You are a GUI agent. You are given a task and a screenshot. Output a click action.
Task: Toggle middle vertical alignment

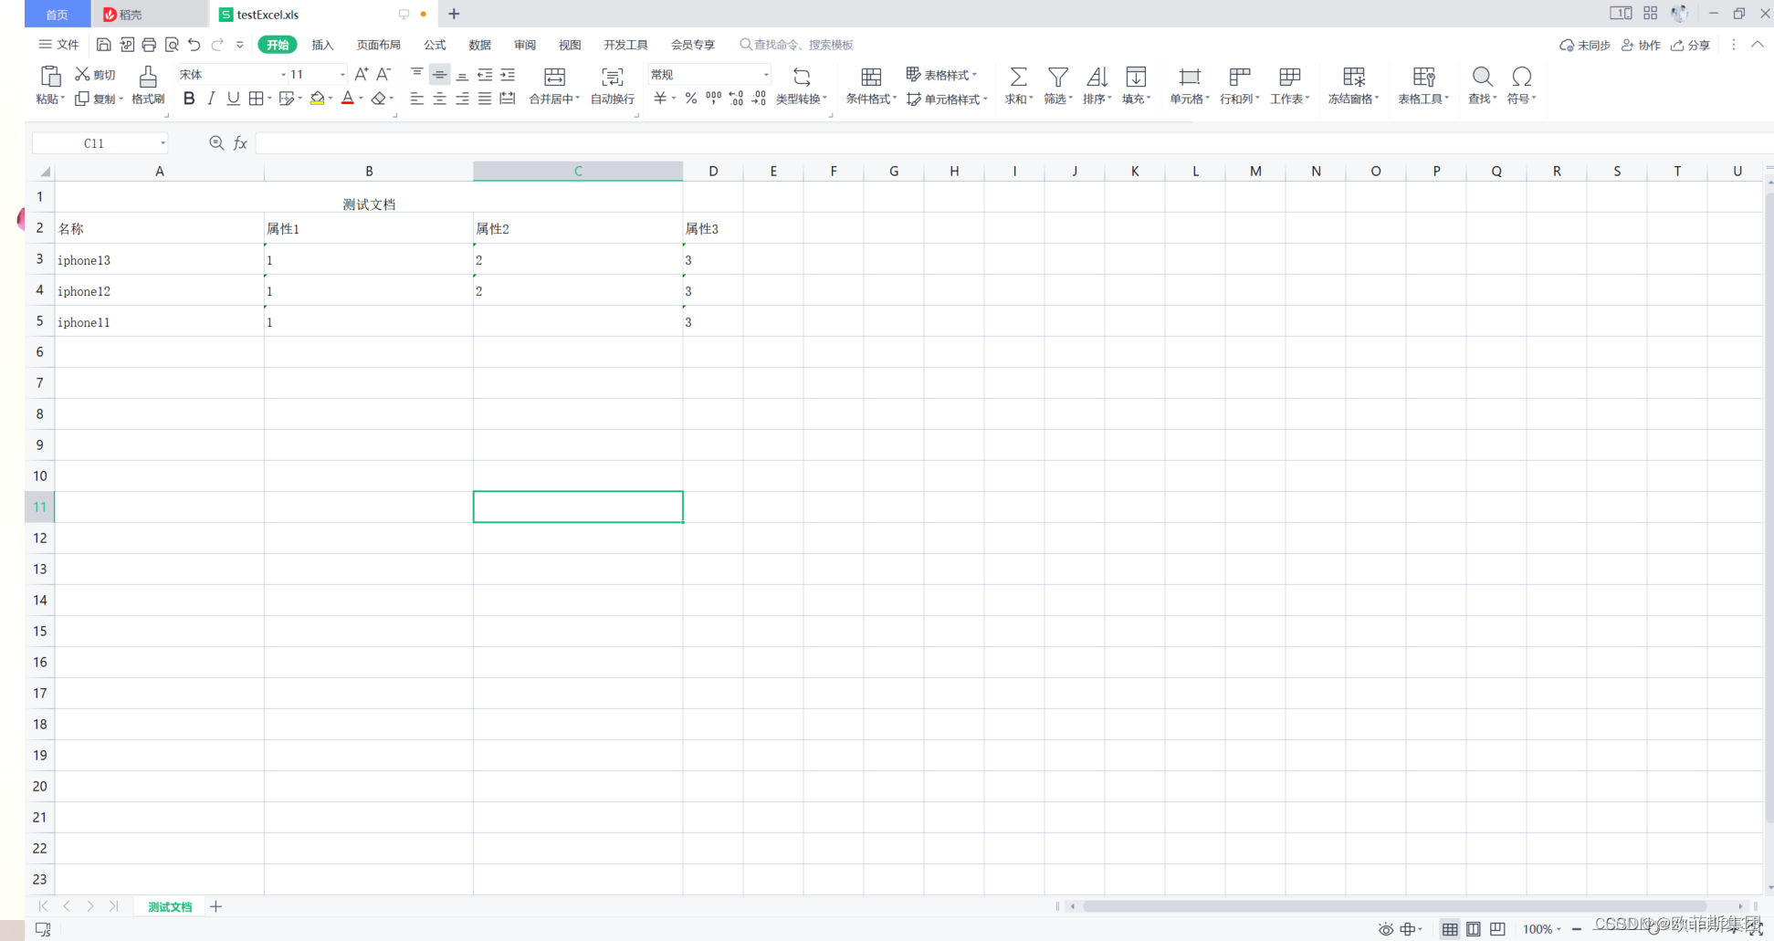pyautogui.click(x=440, y=75)
